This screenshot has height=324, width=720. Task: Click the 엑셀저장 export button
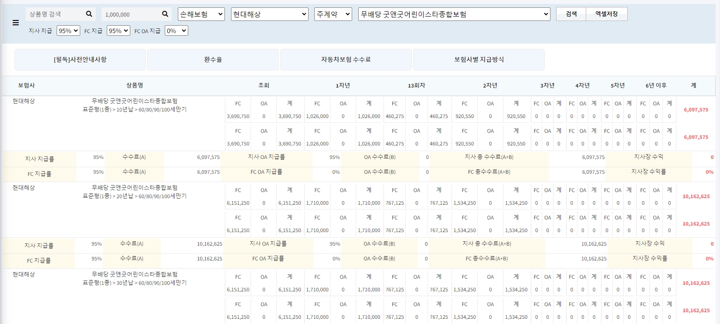[607, 14]
